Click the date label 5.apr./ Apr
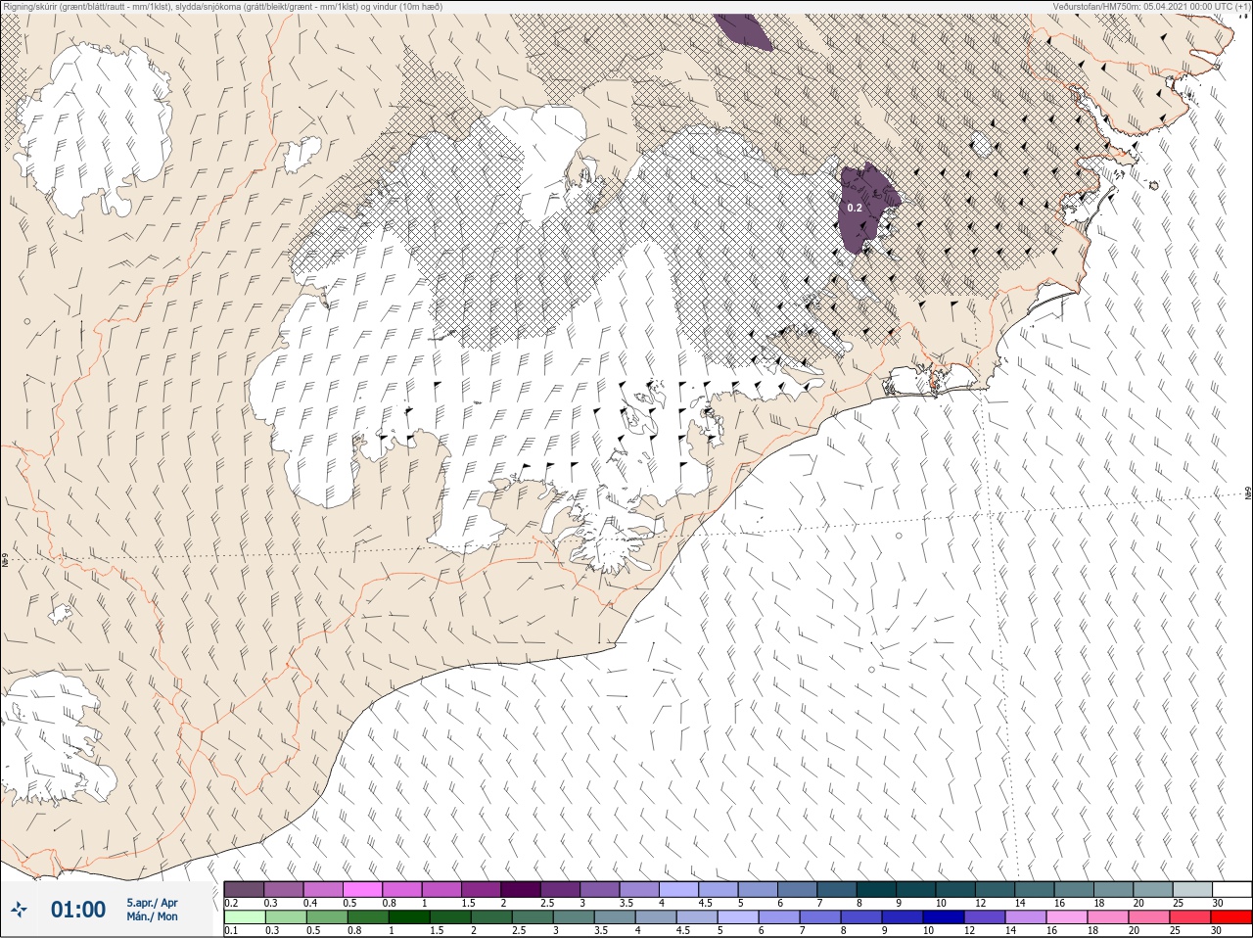The width and height of the screenshot is (1253, 938). click(152, 903)
